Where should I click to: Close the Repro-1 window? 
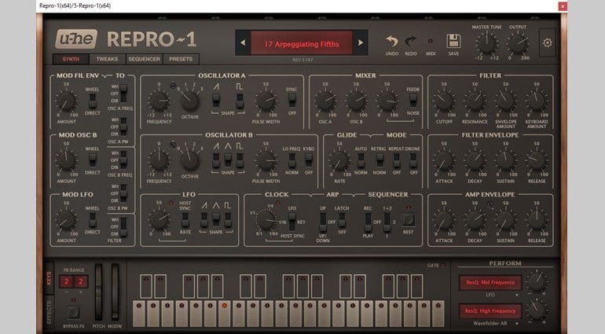point(563,6)
